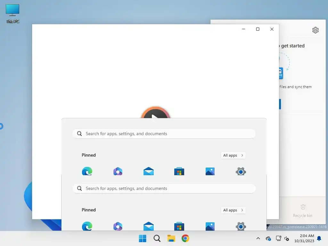328x246 pixels.
Task: Open OneDrive panel settings gear
Action: pyautogui.click(x=315, y=30)
